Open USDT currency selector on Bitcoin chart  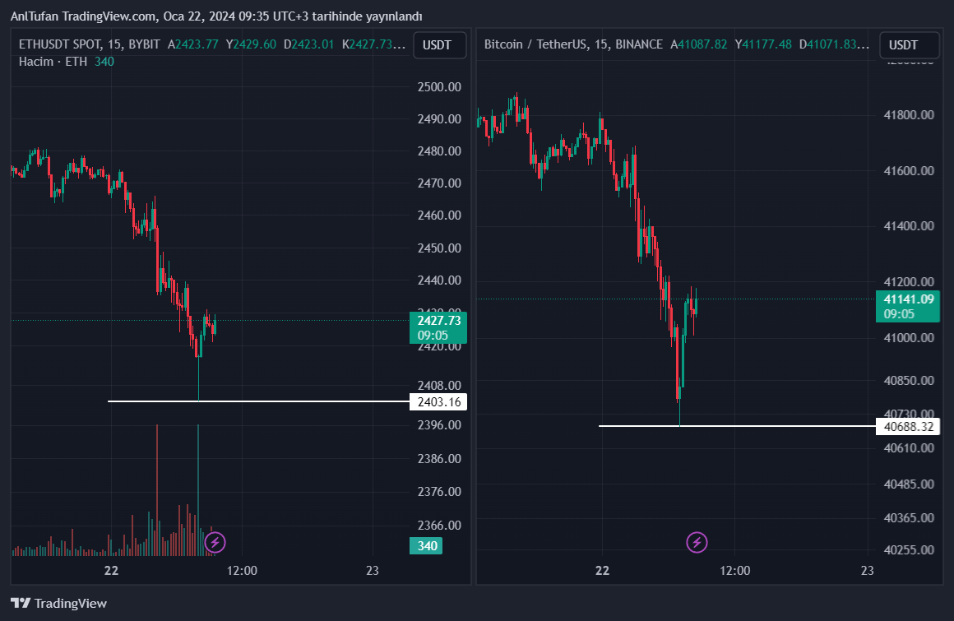point(905,45)
